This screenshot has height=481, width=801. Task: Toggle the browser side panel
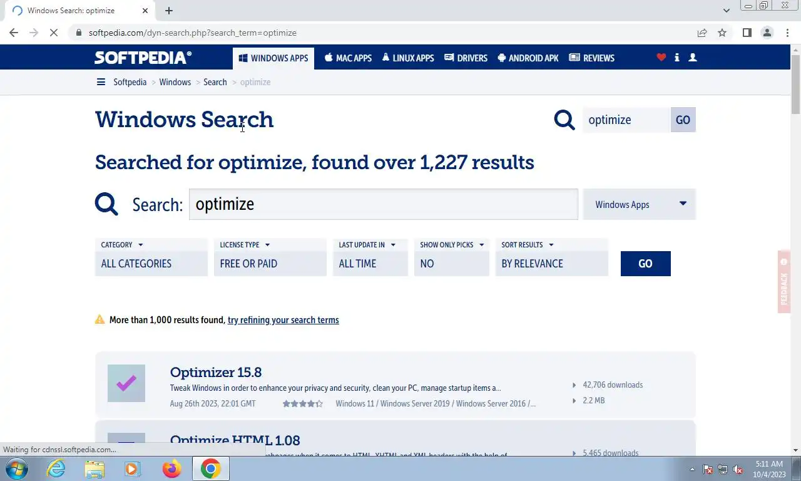(x=747, y=33)
